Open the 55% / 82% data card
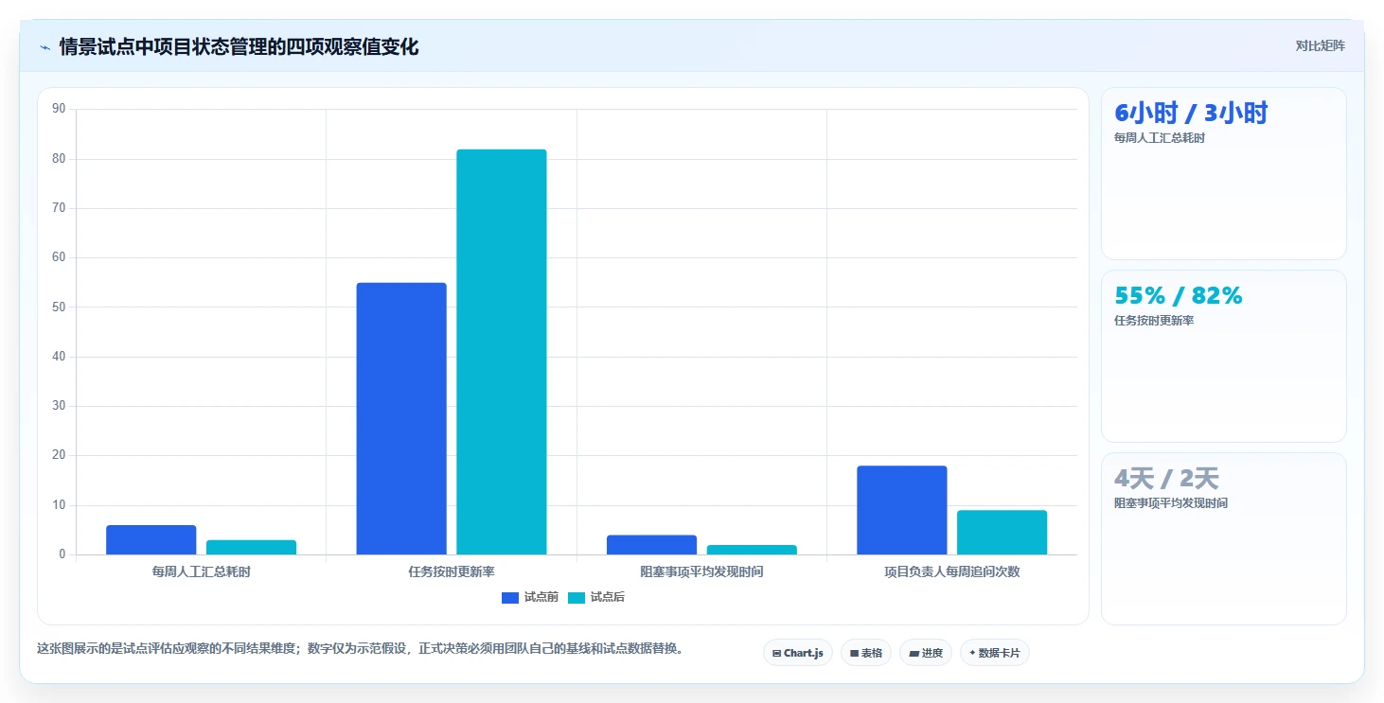1384x703 pixels. 1223,356
